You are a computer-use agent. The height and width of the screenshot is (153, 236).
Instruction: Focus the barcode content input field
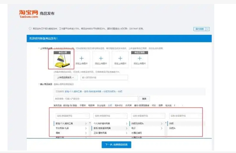pos(104,77)
